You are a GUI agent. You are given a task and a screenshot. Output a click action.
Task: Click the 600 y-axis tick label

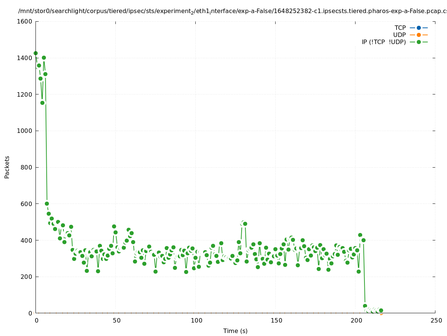pos(27,204)
